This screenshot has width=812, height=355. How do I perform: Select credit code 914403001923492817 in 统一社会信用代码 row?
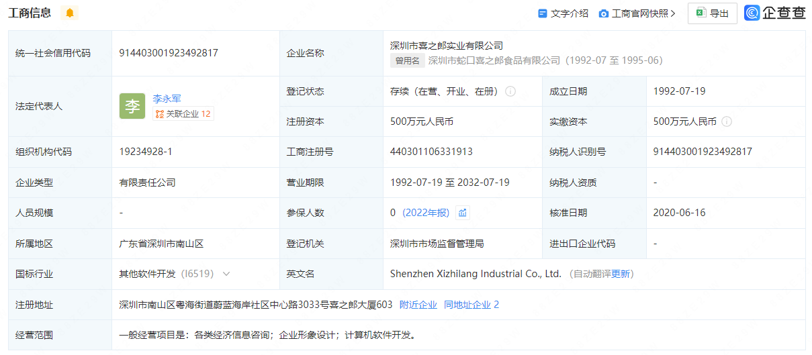tap(169, 53)
